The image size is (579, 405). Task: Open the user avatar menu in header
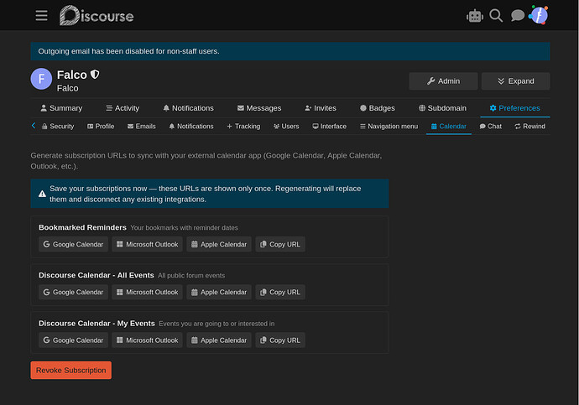pyautogui.click(x=539, y=15)
